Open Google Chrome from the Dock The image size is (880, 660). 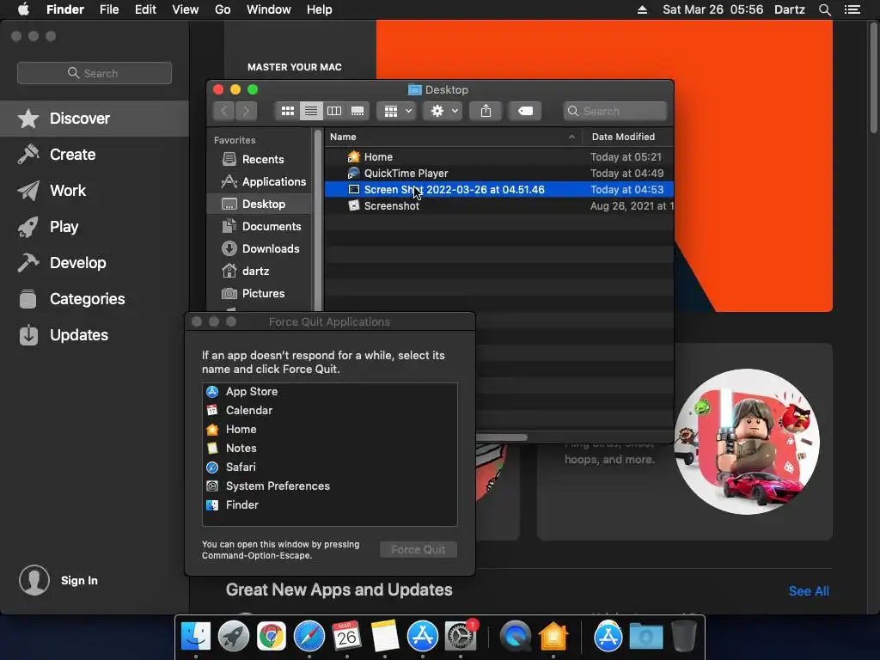(271, 637)
